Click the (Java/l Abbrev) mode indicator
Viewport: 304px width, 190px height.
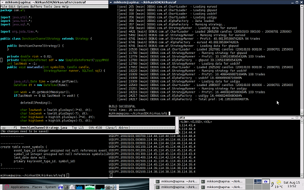coord(118,128)
